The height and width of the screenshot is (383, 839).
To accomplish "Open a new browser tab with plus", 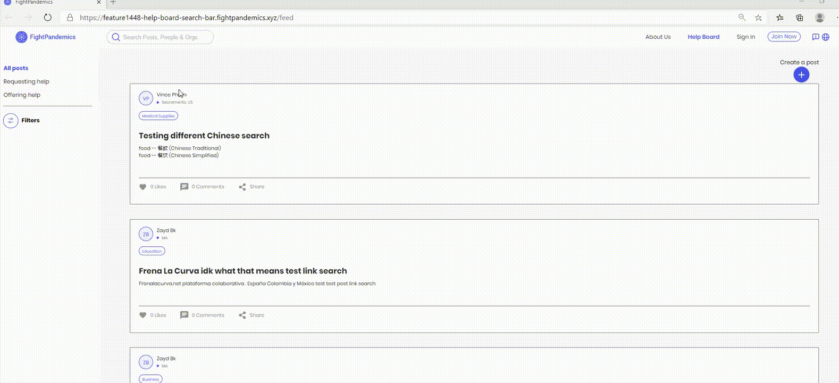I will coord(113,3).
